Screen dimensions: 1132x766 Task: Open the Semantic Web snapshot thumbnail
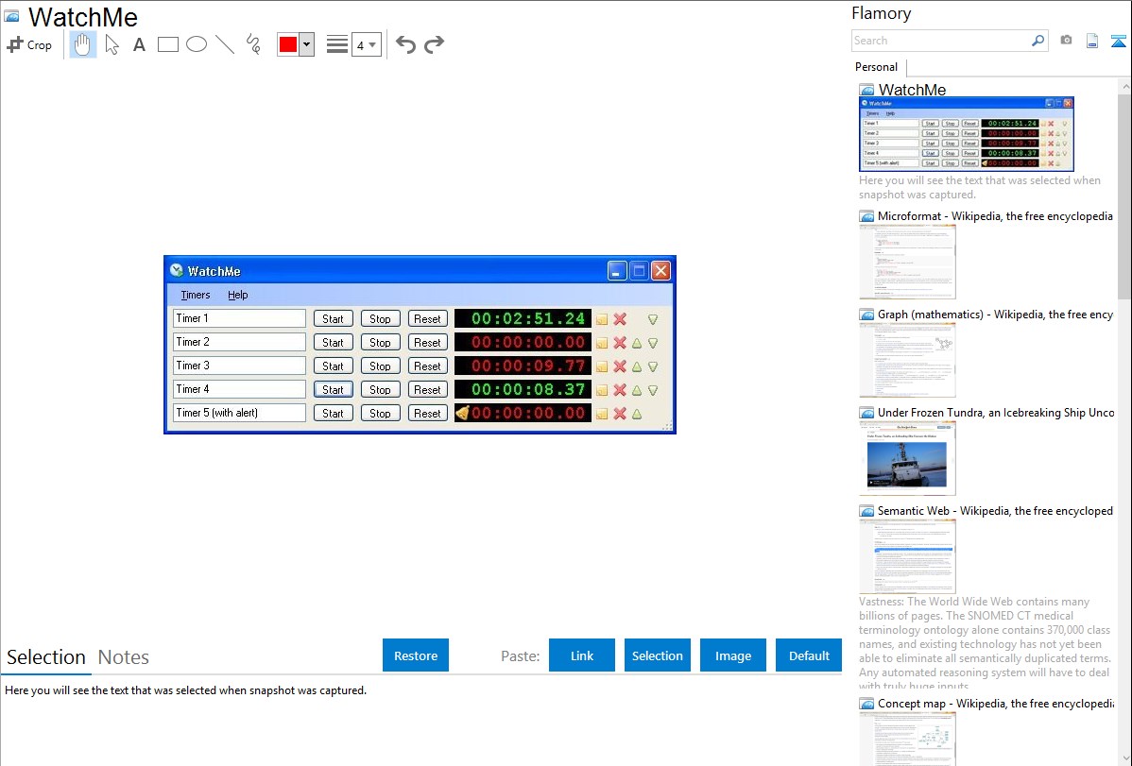pyautogui.click(x=907, y=556)
